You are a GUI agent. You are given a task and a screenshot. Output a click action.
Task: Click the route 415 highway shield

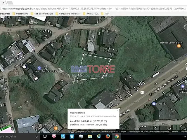142,92
